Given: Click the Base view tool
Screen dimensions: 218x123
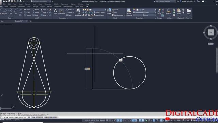Looking at the screenshot, I should pyautogui.click(x=189, y=12).
